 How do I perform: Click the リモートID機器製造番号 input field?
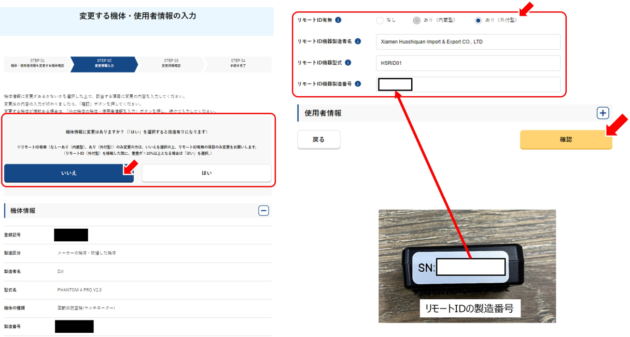485,84
